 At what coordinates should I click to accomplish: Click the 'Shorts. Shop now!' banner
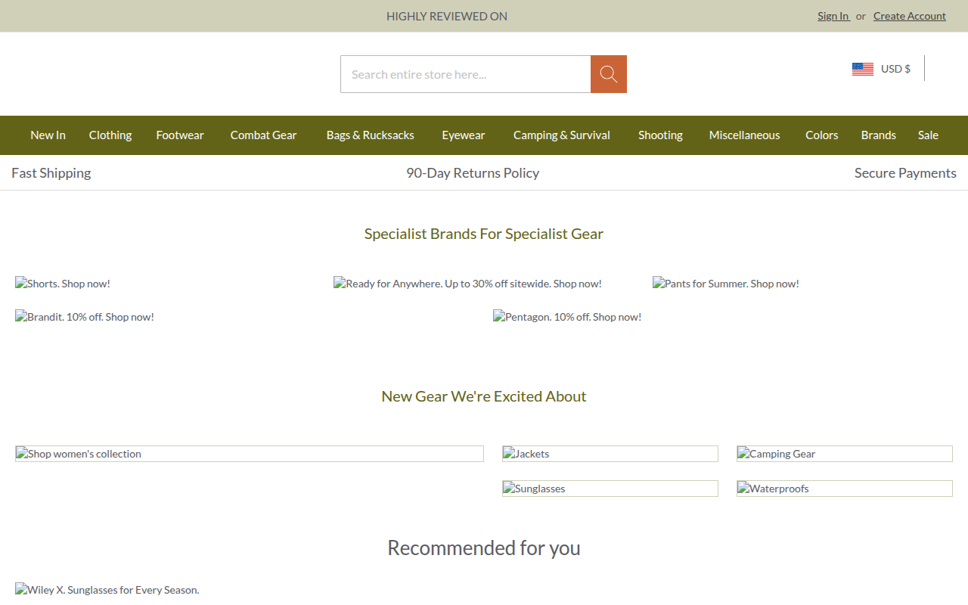63,284
